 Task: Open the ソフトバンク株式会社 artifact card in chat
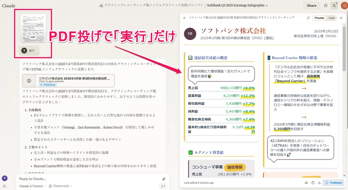[68, 81]
